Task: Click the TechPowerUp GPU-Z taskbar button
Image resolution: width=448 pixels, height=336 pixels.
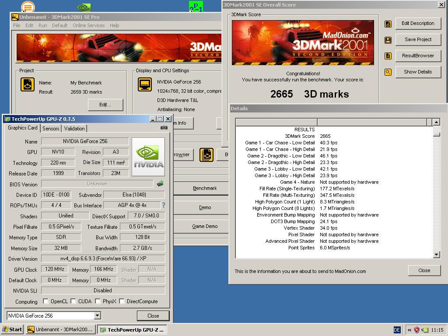Action: [132, 330]
